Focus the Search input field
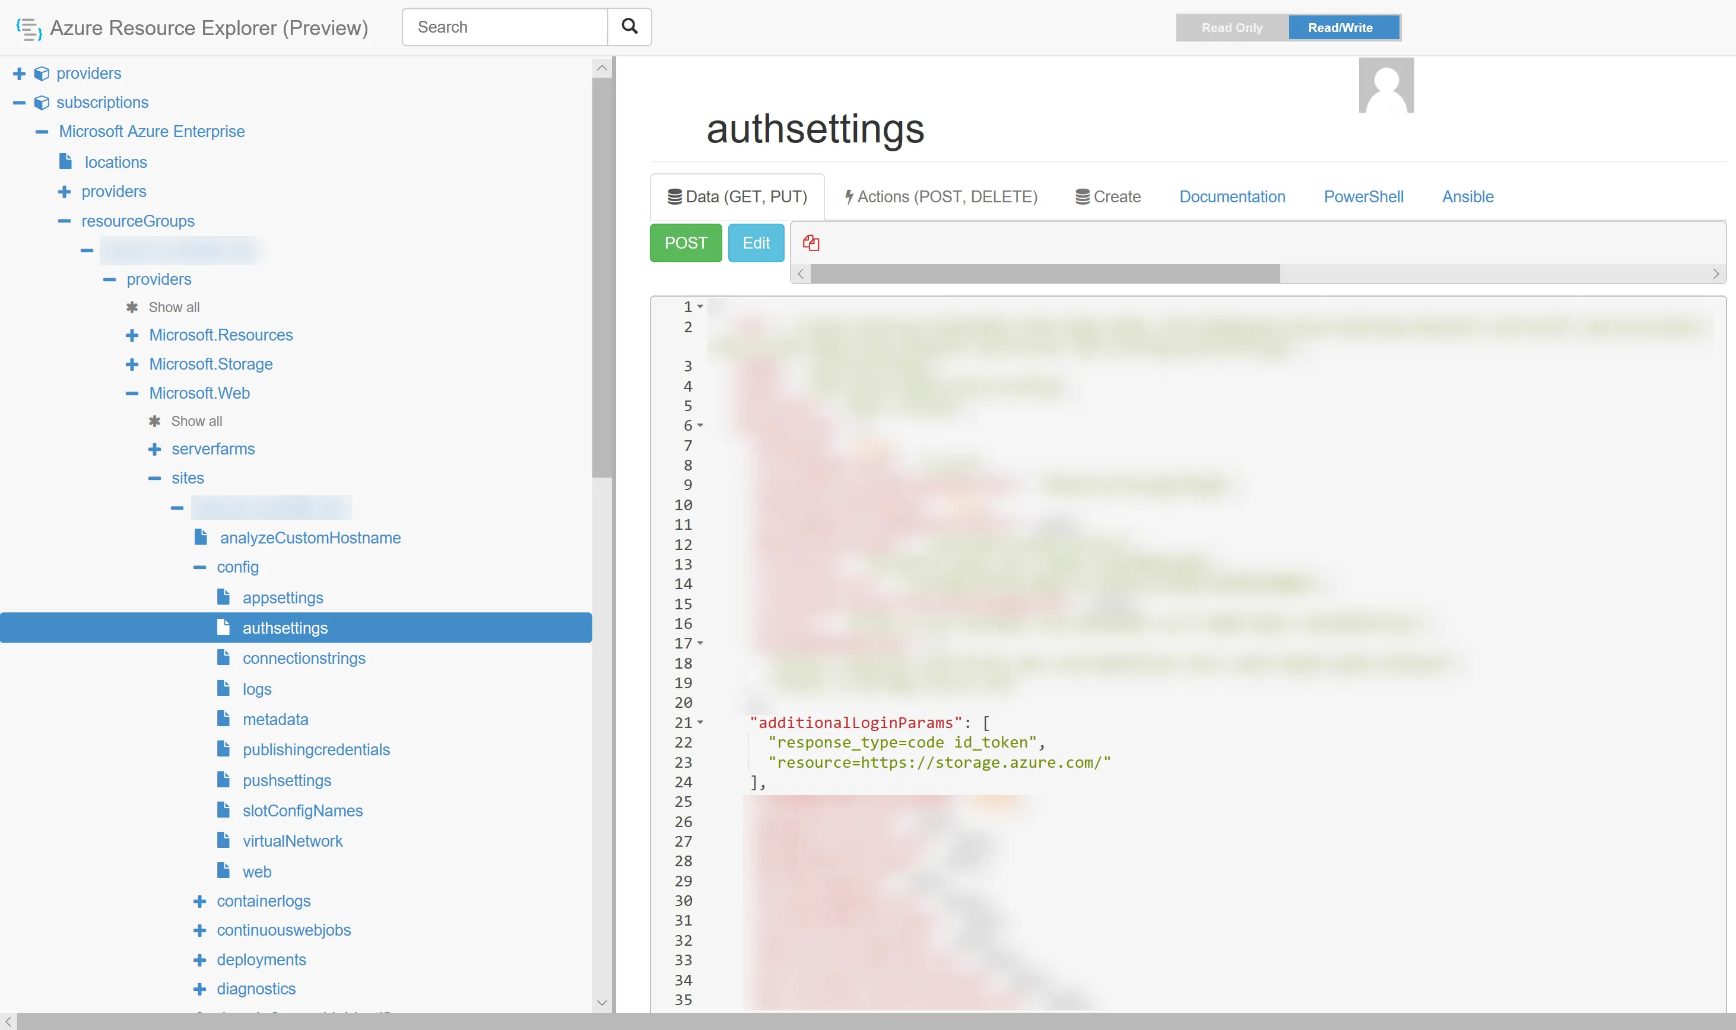The image size is (1736, 1030). pyautogui.click(x=505, y=27)
